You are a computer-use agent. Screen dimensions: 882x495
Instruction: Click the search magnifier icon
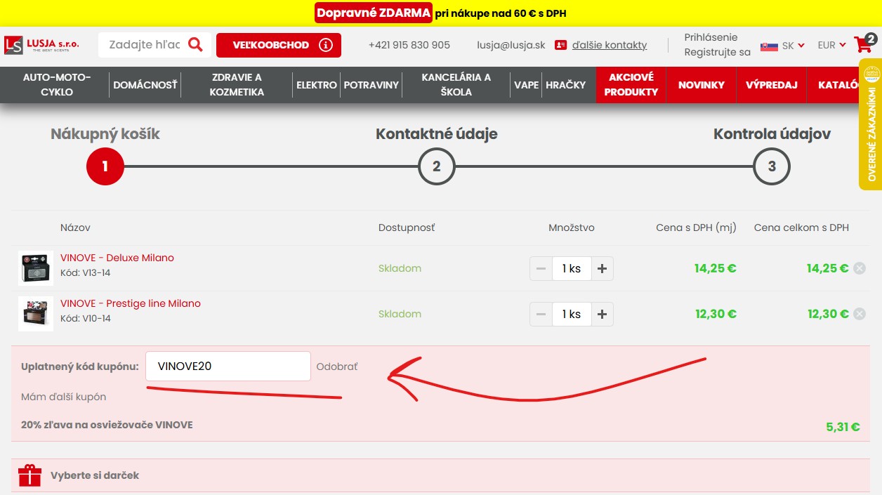click(195, 45)
